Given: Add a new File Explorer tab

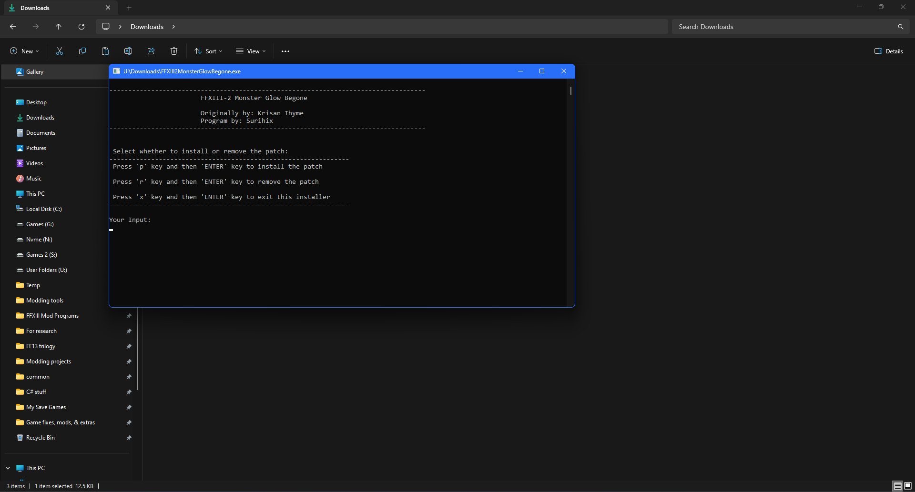Looking at the screenshot, I should coord(129,8).
